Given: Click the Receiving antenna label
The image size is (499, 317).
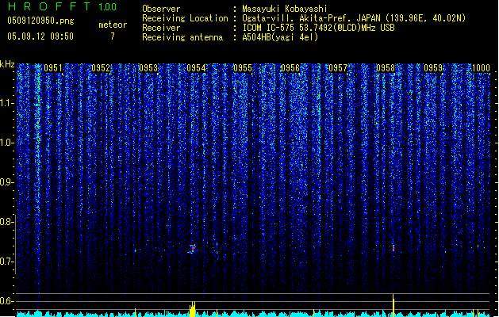Looking at the screenshot, I should click(182, 37).
